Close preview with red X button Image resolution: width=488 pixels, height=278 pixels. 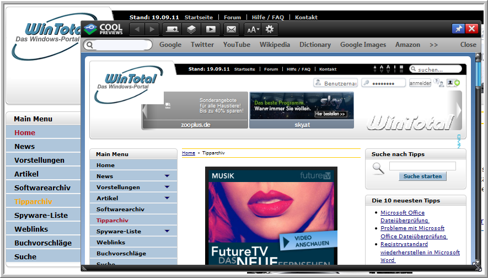[472, 29]
